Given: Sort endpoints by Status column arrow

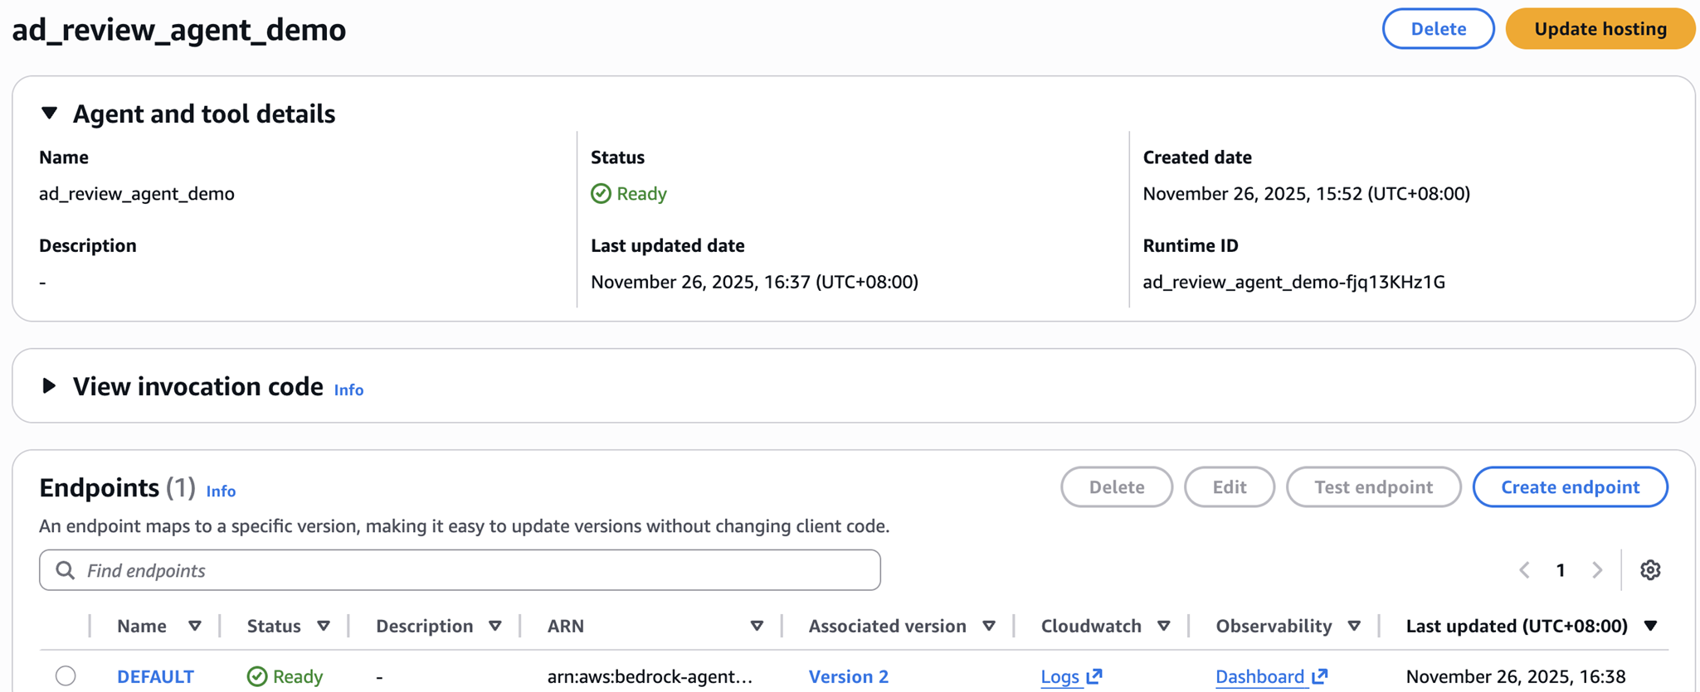Looking at the screenshot, I should pyautogui.click(x=324, y=627).
